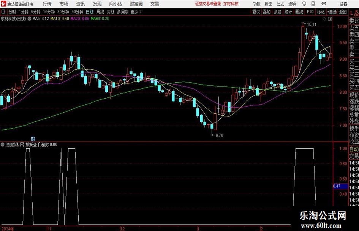Open the 市场 menu
The image size is (359, 231).
pyautogui.click(x=64, y=4)
